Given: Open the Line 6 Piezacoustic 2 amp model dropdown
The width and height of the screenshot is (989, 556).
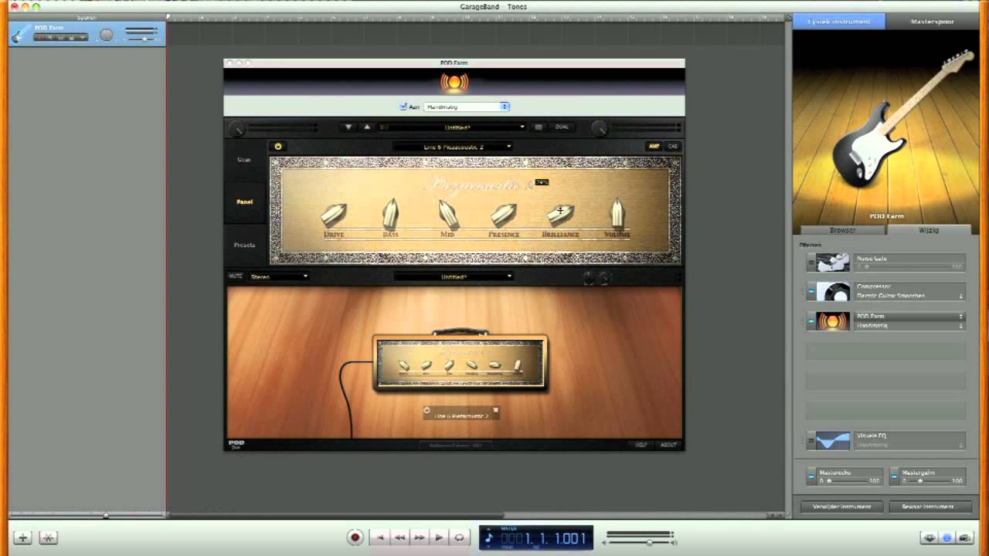Looking at the screenshot, I should click(x=453, y=146).
